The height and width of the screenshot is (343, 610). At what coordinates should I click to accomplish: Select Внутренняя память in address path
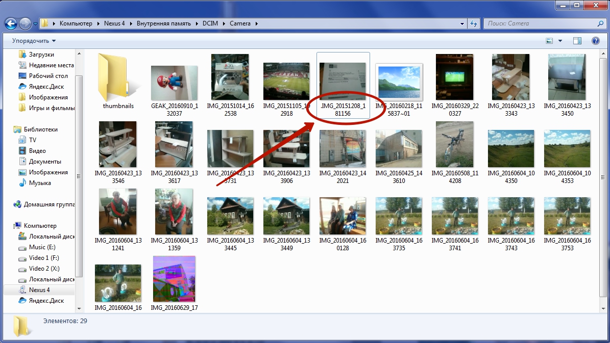tap(163, 23)
